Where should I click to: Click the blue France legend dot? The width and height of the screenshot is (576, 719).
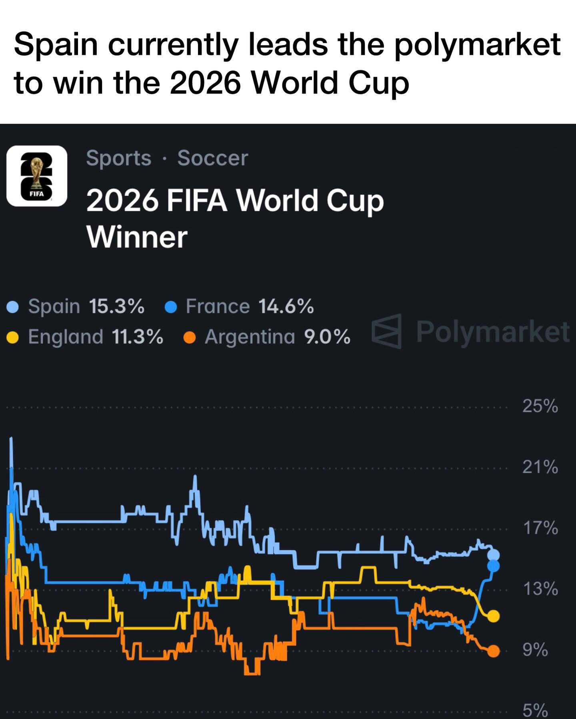pos(171,307)
